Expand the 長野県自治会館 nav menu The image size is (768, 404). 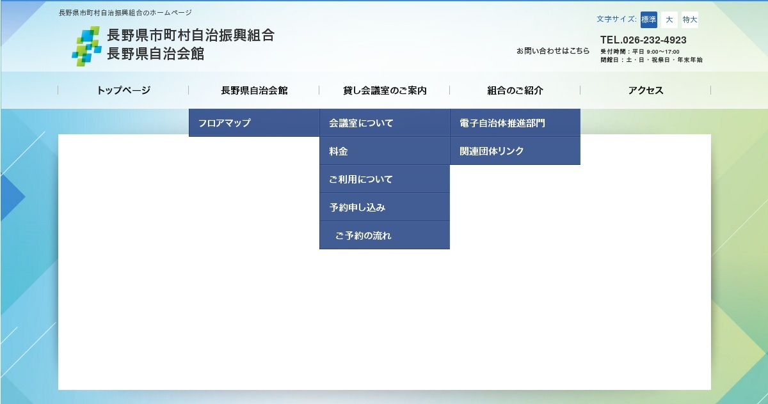(254, 90)
